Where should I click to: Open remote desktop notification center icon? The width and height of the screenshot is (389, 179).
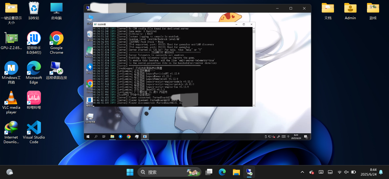pyautogui.click(x=306, y=137)
